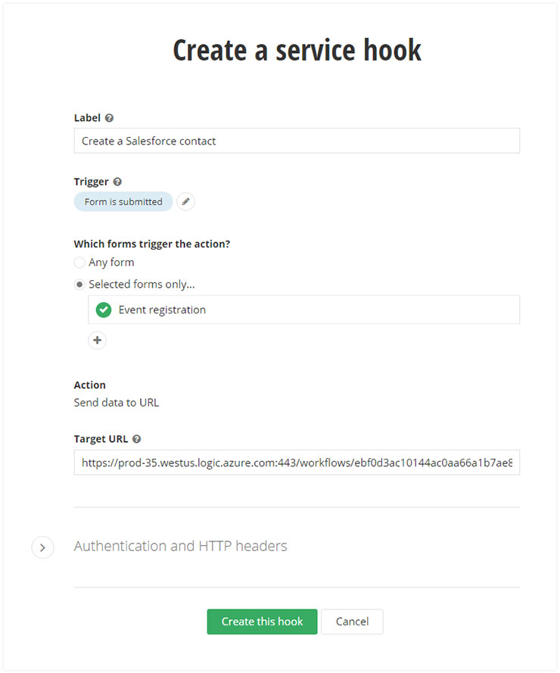The image size is (560, 673).
Task: Add another form with the plus icon
Action: (x=97, y=341)
